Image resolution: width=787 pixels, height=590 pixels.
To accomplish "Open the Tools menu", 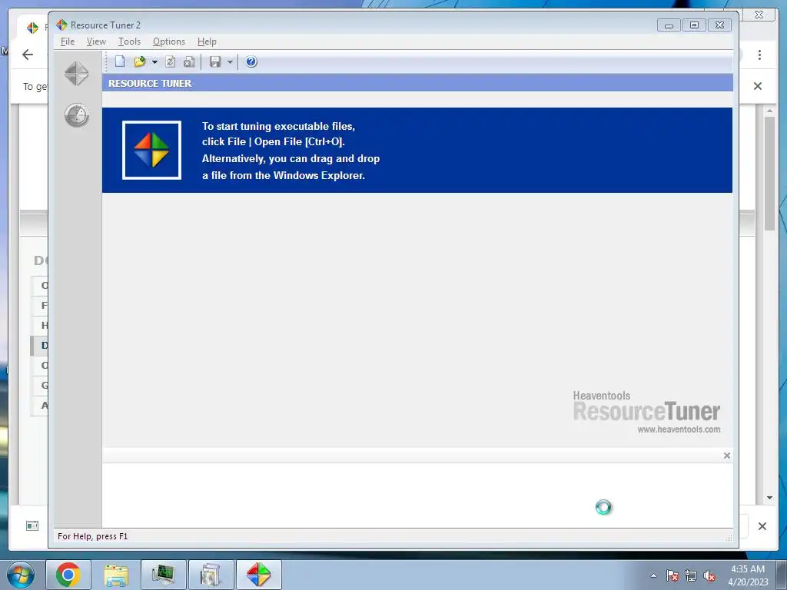I will pos(129,41).
